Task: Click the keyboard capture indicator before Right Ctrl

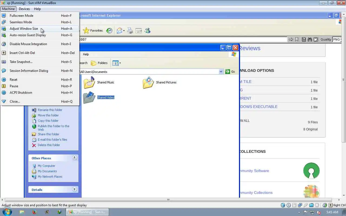Action: 330,205
